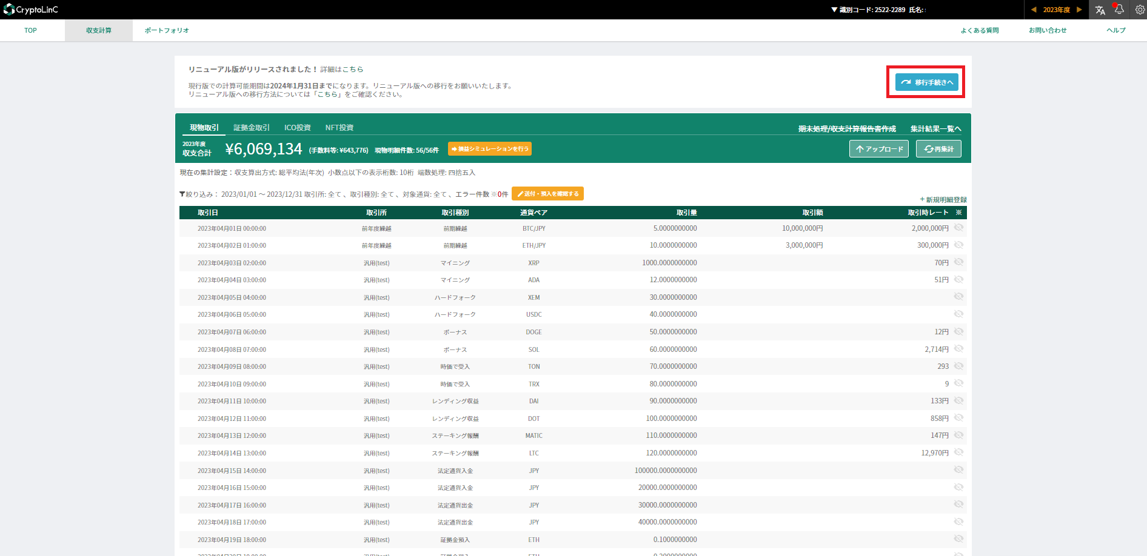1147x556 pixels.
Task: Click eye icon on 30000.0000000000 JPY row
Action: point(958,505)
